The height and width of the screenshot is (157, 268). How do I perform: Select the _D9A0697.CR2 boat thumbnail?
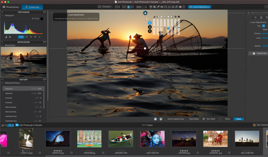(x=121, y=139)
